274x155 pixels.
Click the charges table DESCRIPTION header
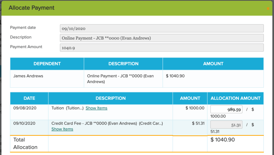pyautogui.click(x=110, y=98)
